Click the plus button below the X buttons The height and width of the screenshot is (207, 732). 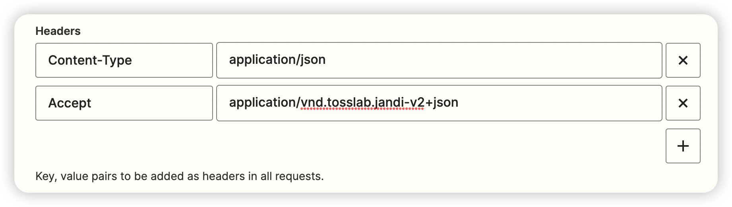(x=683, y=146)
